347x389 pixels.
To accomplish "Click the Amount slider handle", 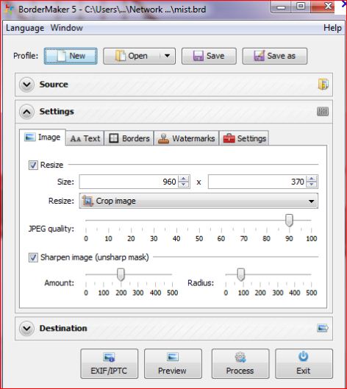I will [121, 274].
